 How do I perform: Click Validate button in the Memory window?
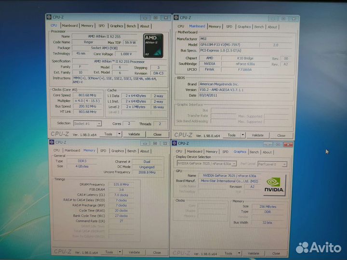pos(134,252)
